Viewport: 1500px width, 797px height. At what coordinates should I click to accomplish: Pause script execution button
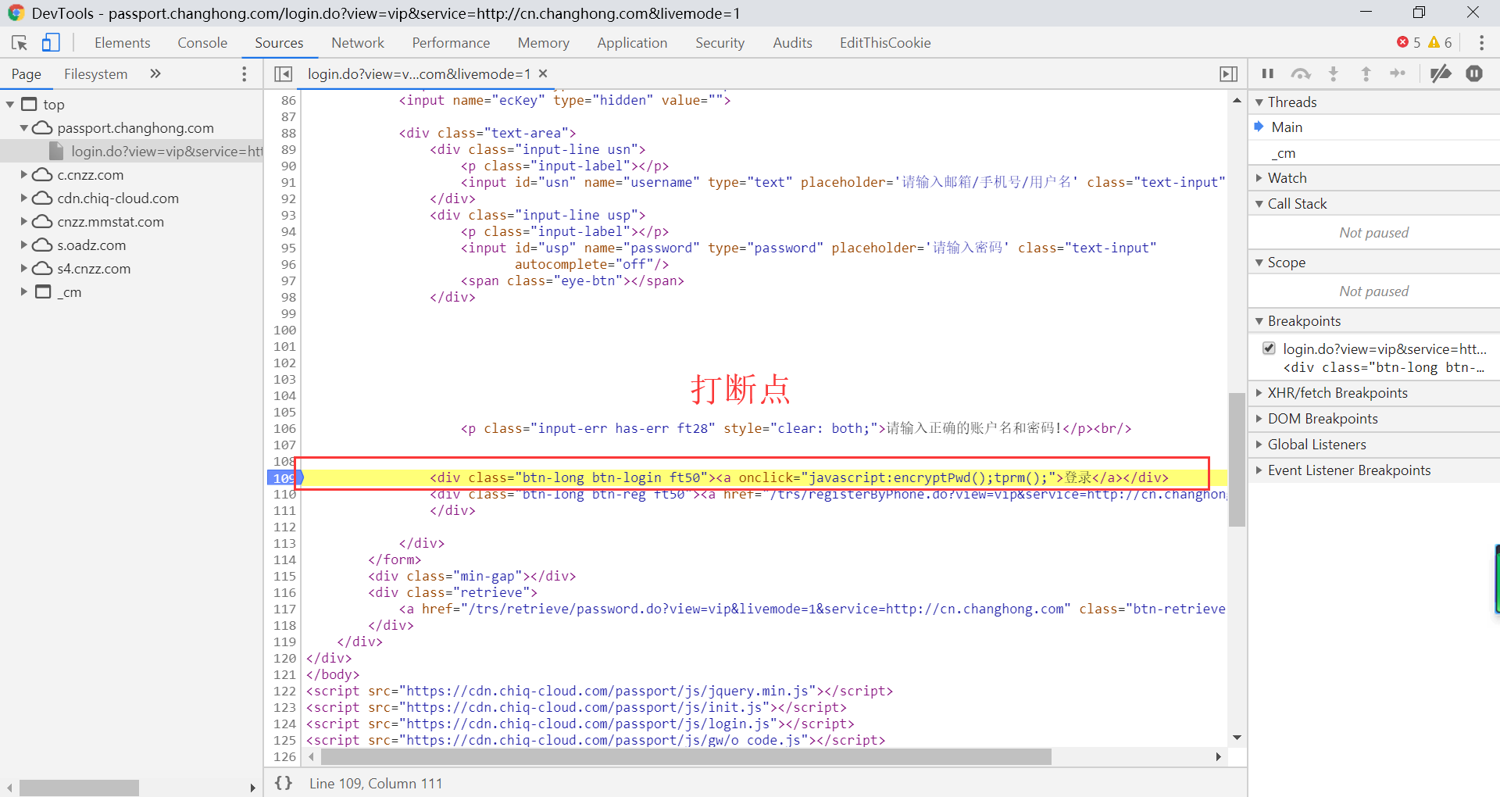pos(1268,73)
